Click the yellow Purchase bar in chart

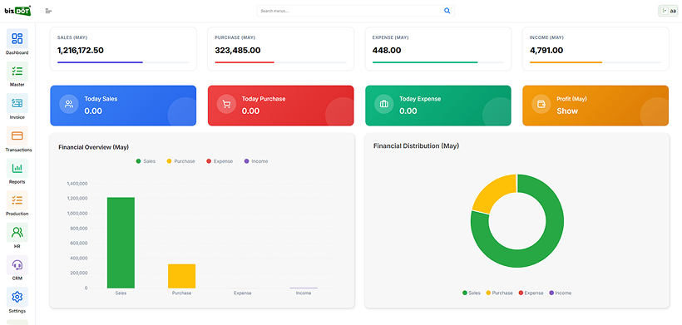(182, 276)
